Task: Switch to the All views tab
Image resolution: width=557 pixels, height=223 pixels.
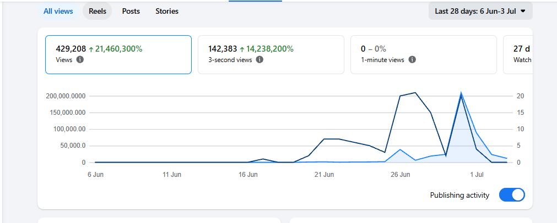Action: [x=58, y=11]
